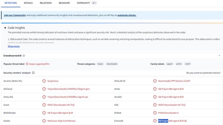
Task: Open the COMMUNITY tab
Action: pyautogui.click(x=83, y=3)
